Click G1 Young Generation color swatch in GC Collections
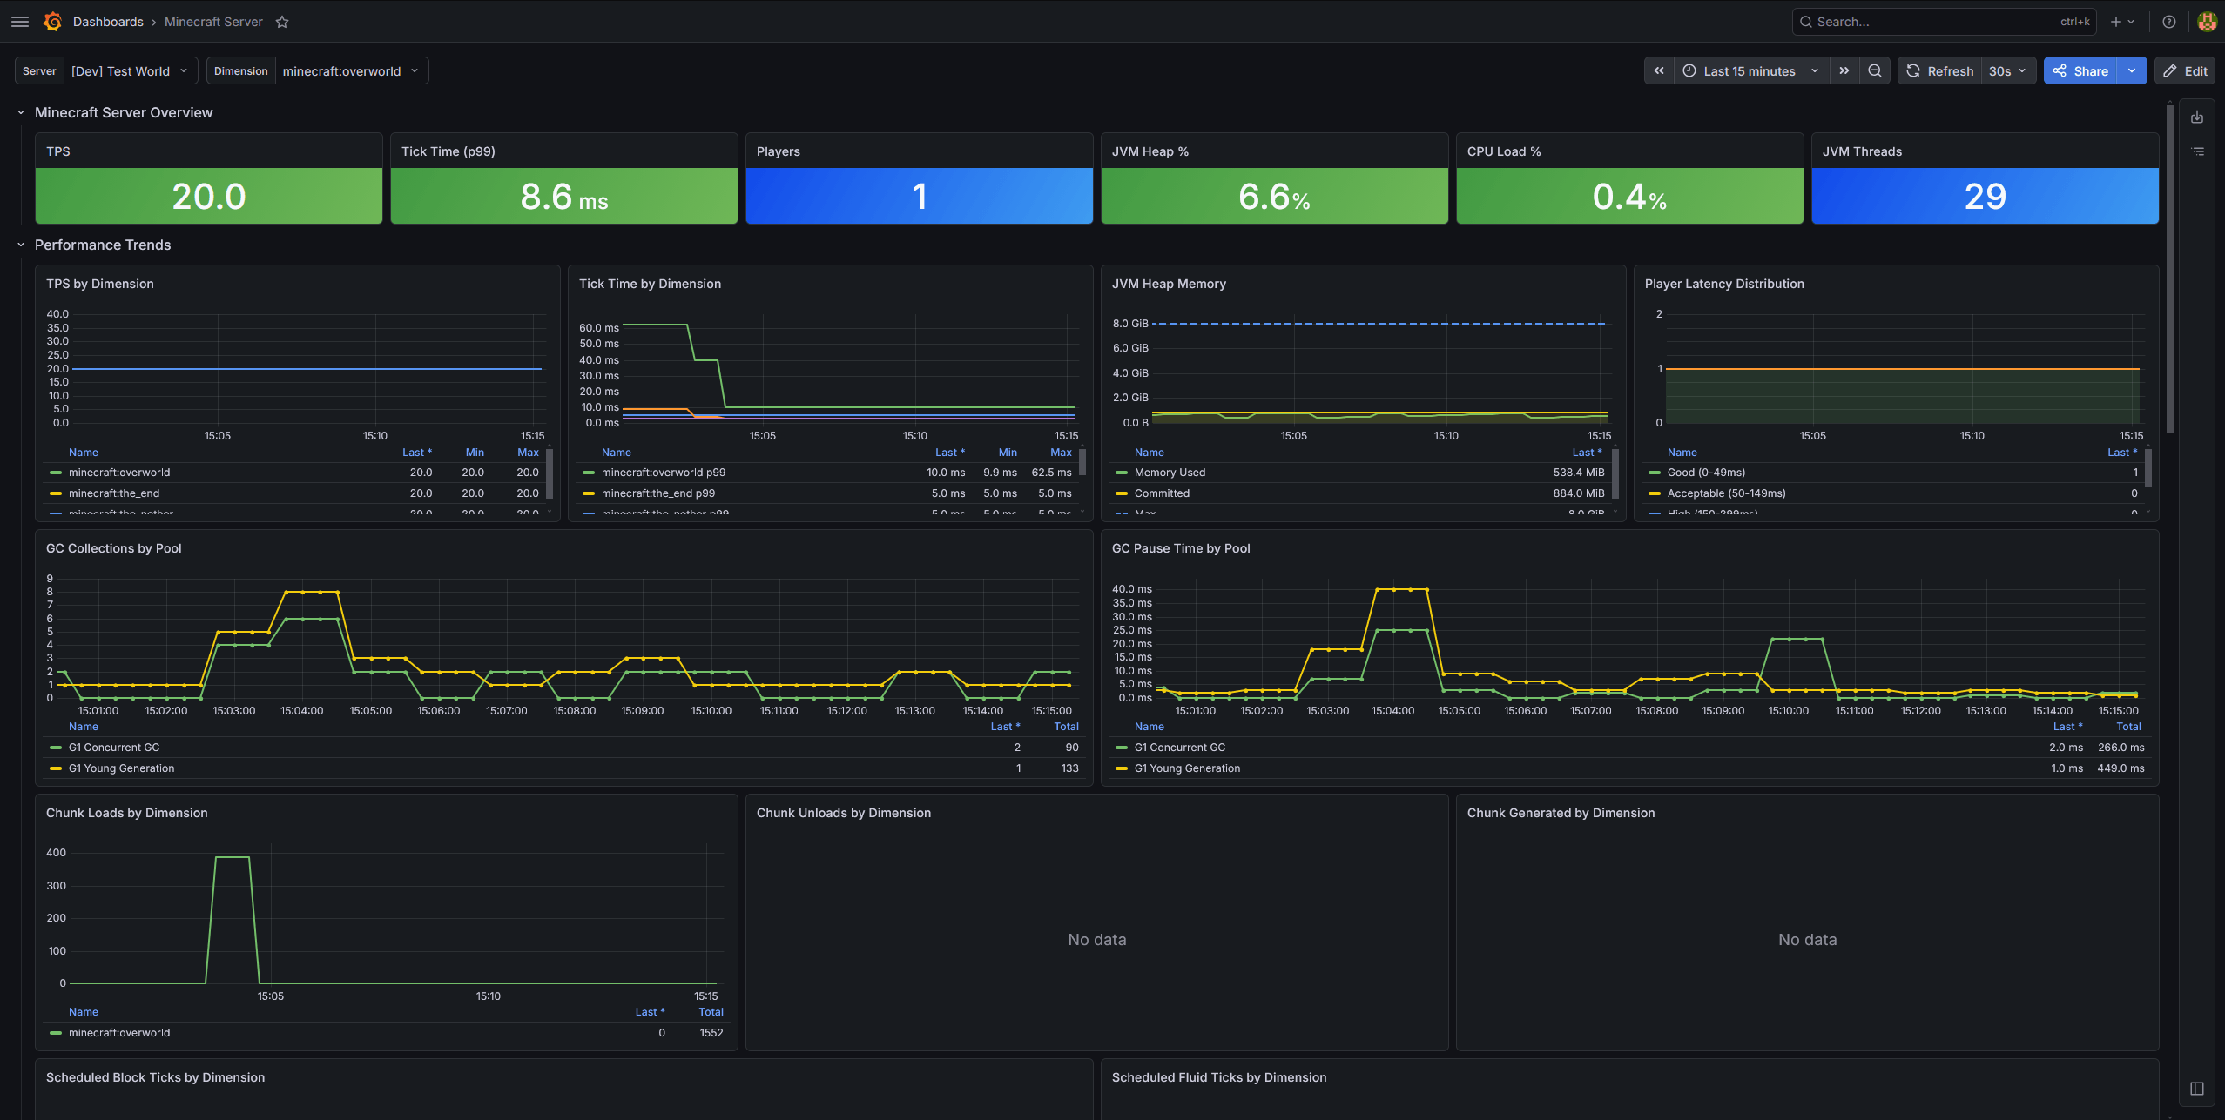 tap(56, 768)
